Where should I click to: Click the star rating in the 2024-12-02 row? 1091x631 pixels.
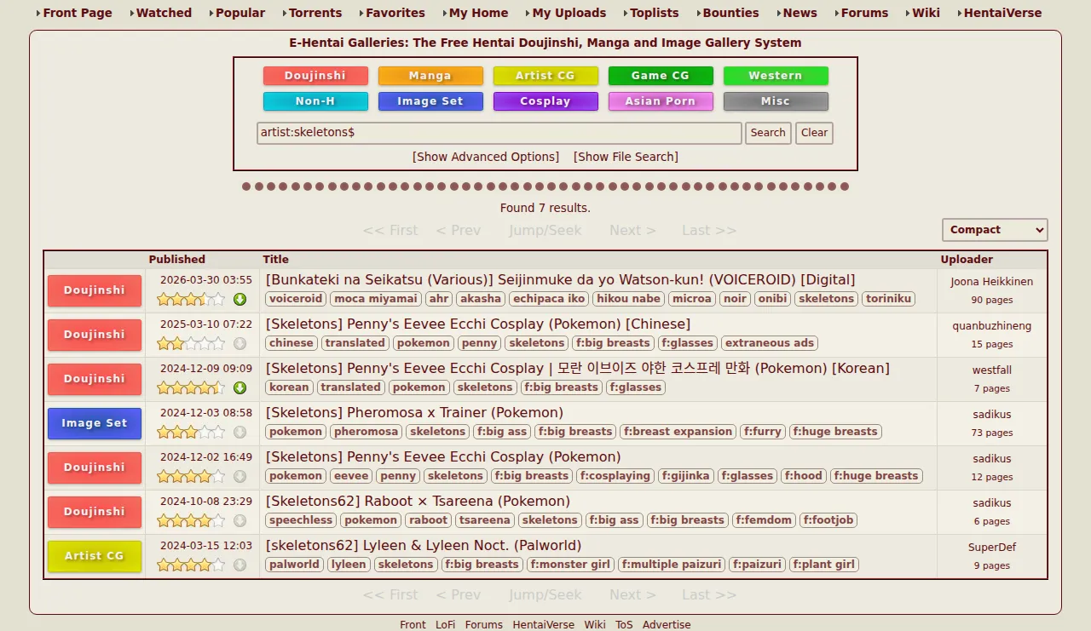pyautogui.click(x=191, y=476)
